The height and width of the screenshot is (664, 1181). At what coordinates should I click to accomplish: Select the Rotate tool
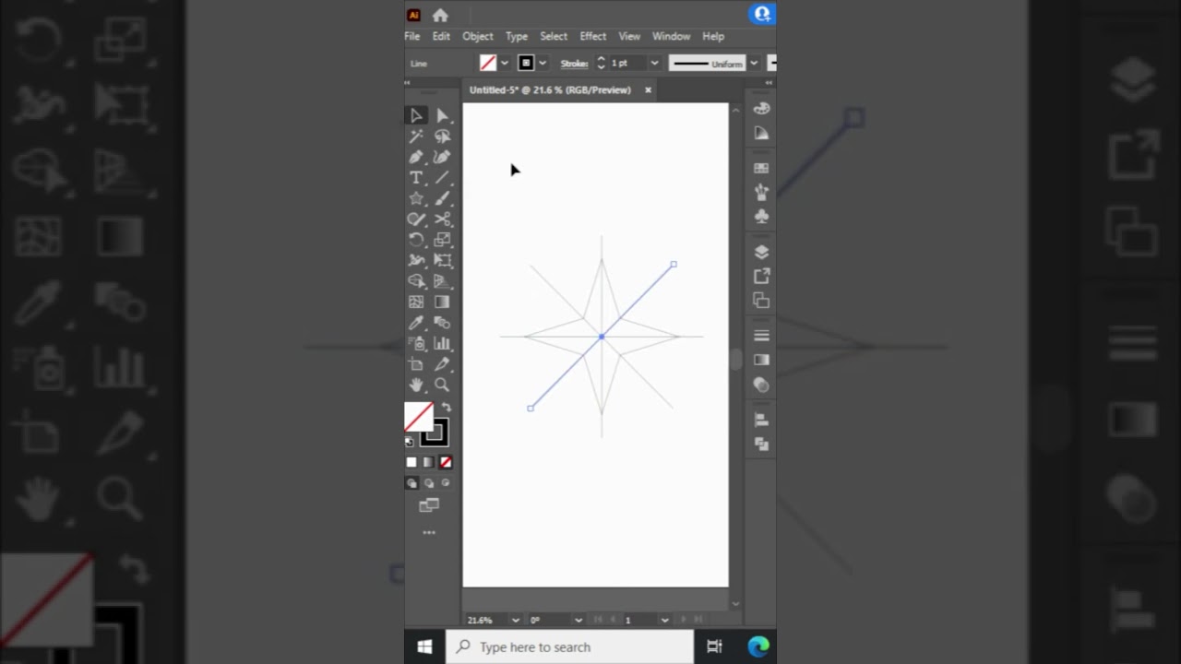click(416, 240)
